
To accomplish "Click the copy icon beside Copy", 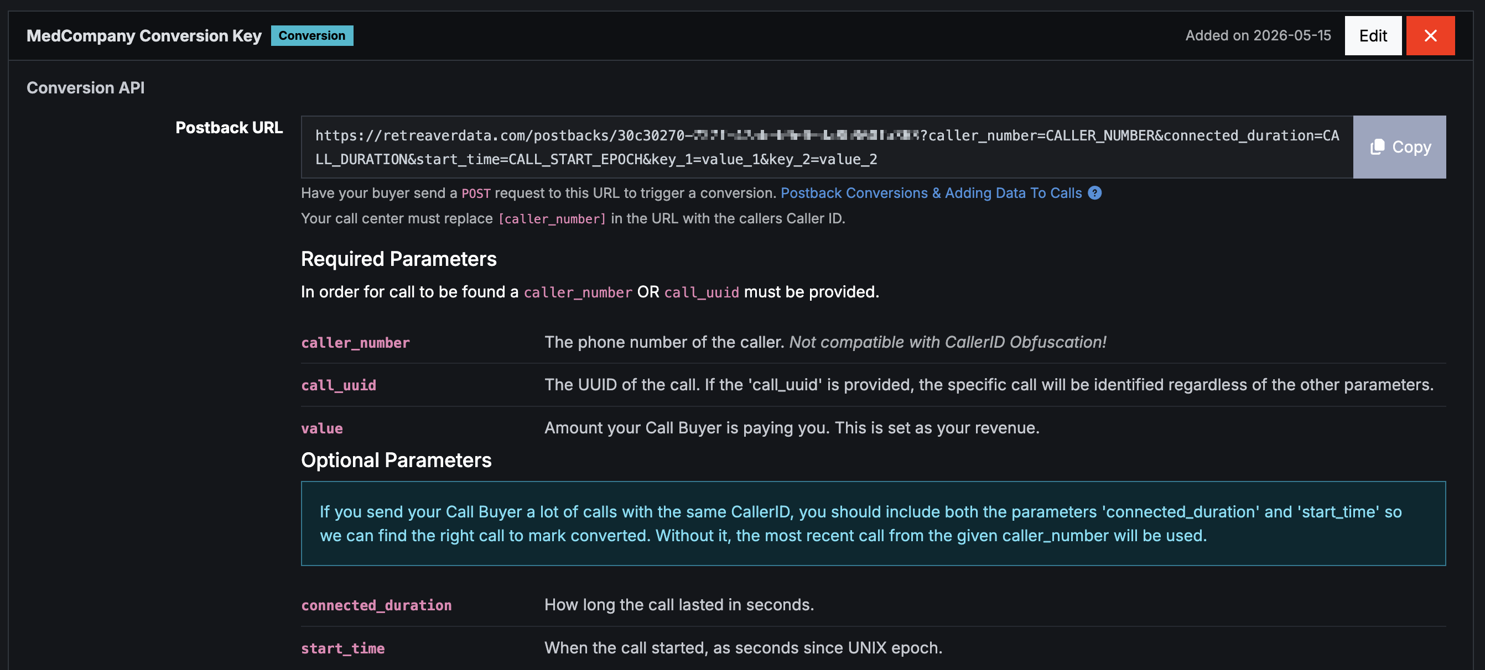I will [1377, 147].
